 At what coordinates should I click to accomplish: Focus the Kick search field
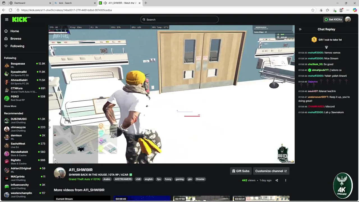point(179,19)
